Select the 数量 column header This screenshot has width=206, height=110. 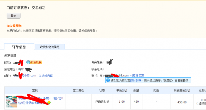click(136, 91)
